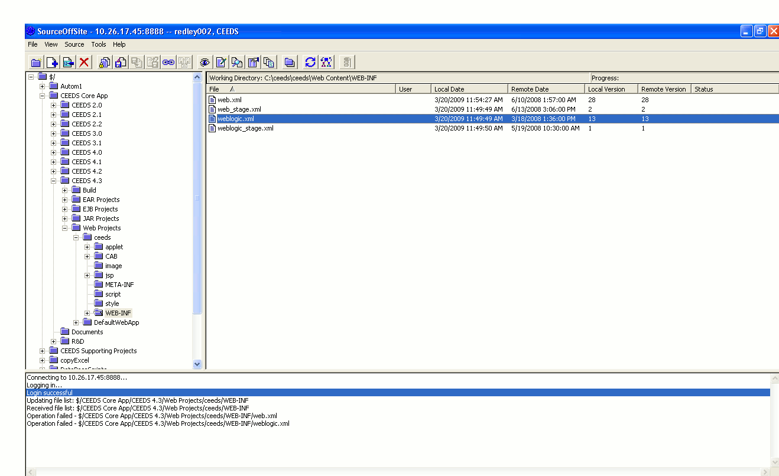
Task: Sort by the Local Date column header
Action: (x=469, y=89)
